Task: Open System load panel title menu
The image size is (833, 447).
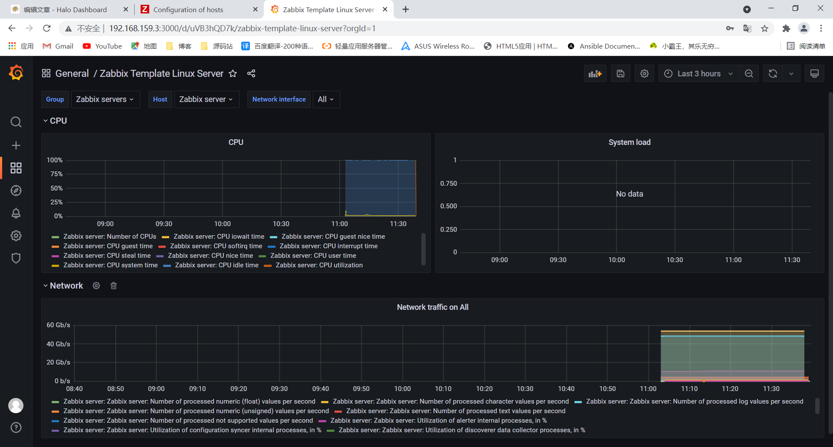Action: [629, 142]
